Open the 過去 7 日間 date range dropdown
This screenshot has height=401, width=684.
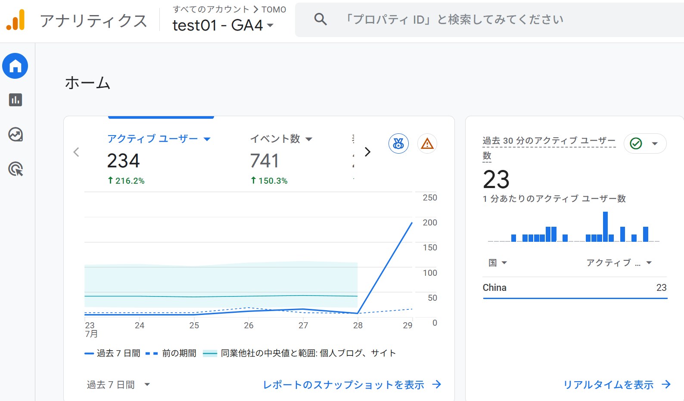pos(118,385)
